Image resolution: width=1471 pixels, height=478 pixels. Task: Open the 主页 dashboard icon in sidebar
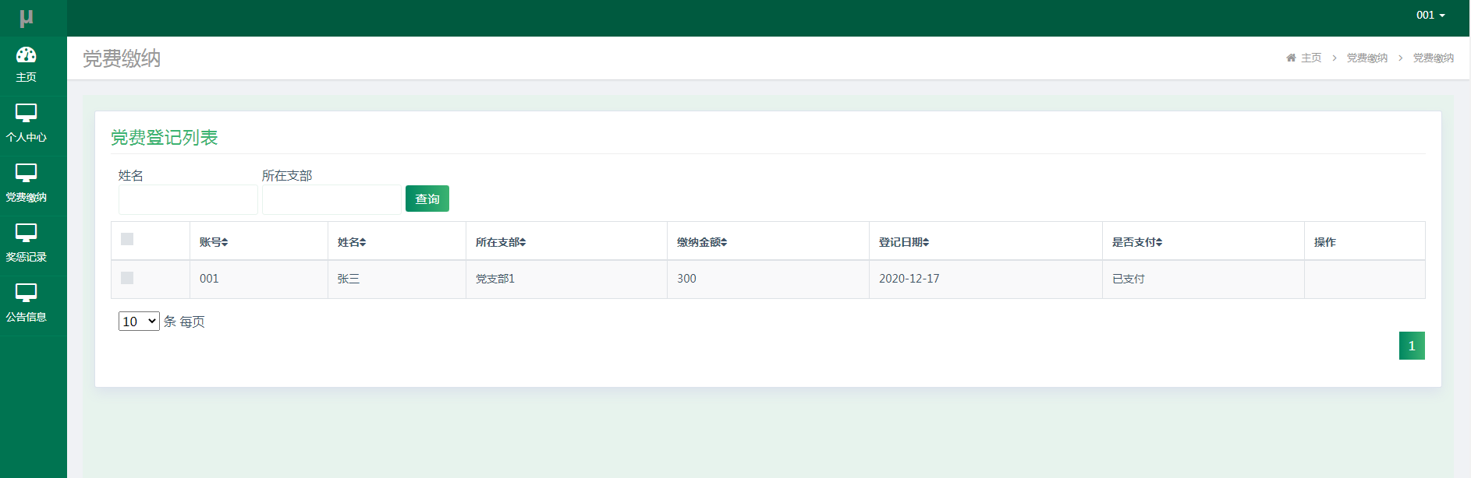(27, 54)
